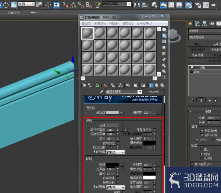Image resolution: width=221 pixels, height=193 pixels.
Task: Click the M map button beside Diffuse
Action: 122,113
